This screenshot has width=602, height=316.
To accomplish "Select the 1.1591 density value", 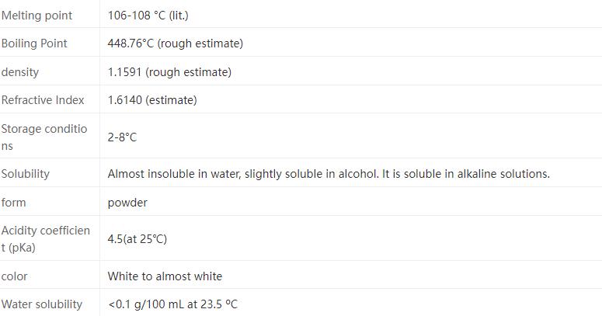I will (x=169, y=72).
